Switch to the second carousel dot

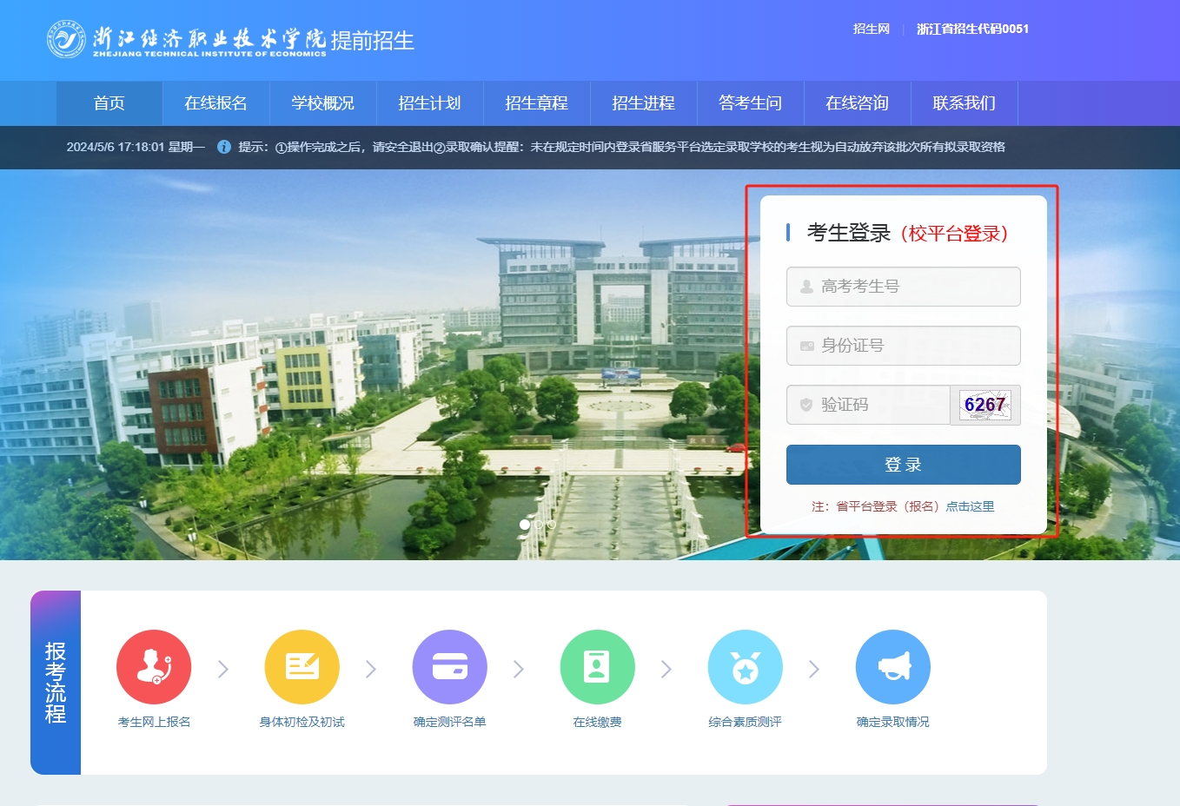539,525
